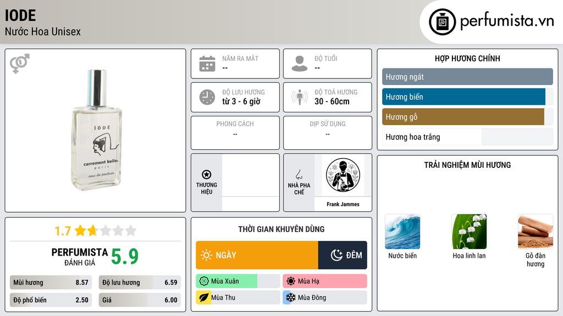Click the leaf icon for Mùa Thu
This screenshot has height=316, width=563.
click(204, 297)
